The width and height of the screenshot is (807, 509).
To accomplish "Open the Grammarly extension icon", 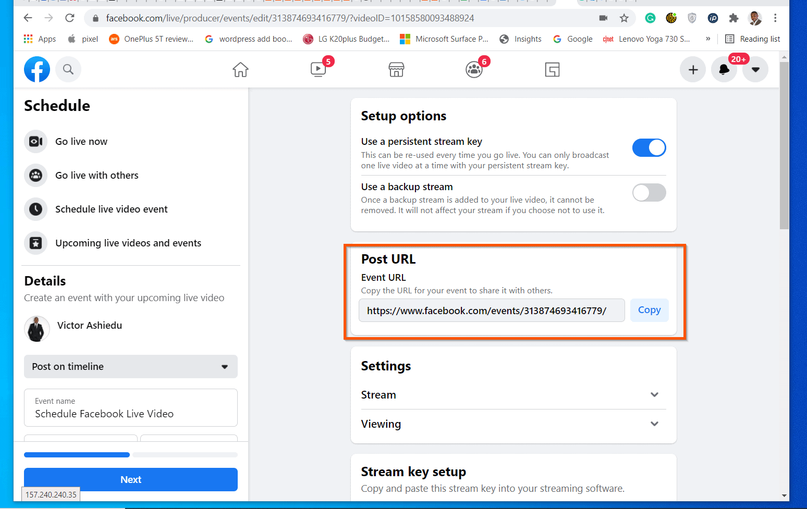I will tap(650, 18).
